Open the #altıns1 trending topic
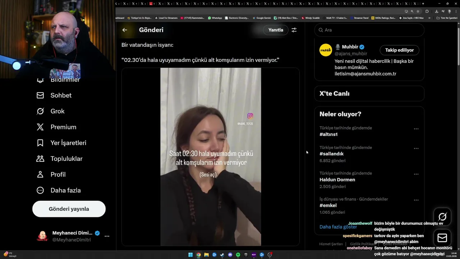Viewport: 460px width, 259px height. coord(328,134)
